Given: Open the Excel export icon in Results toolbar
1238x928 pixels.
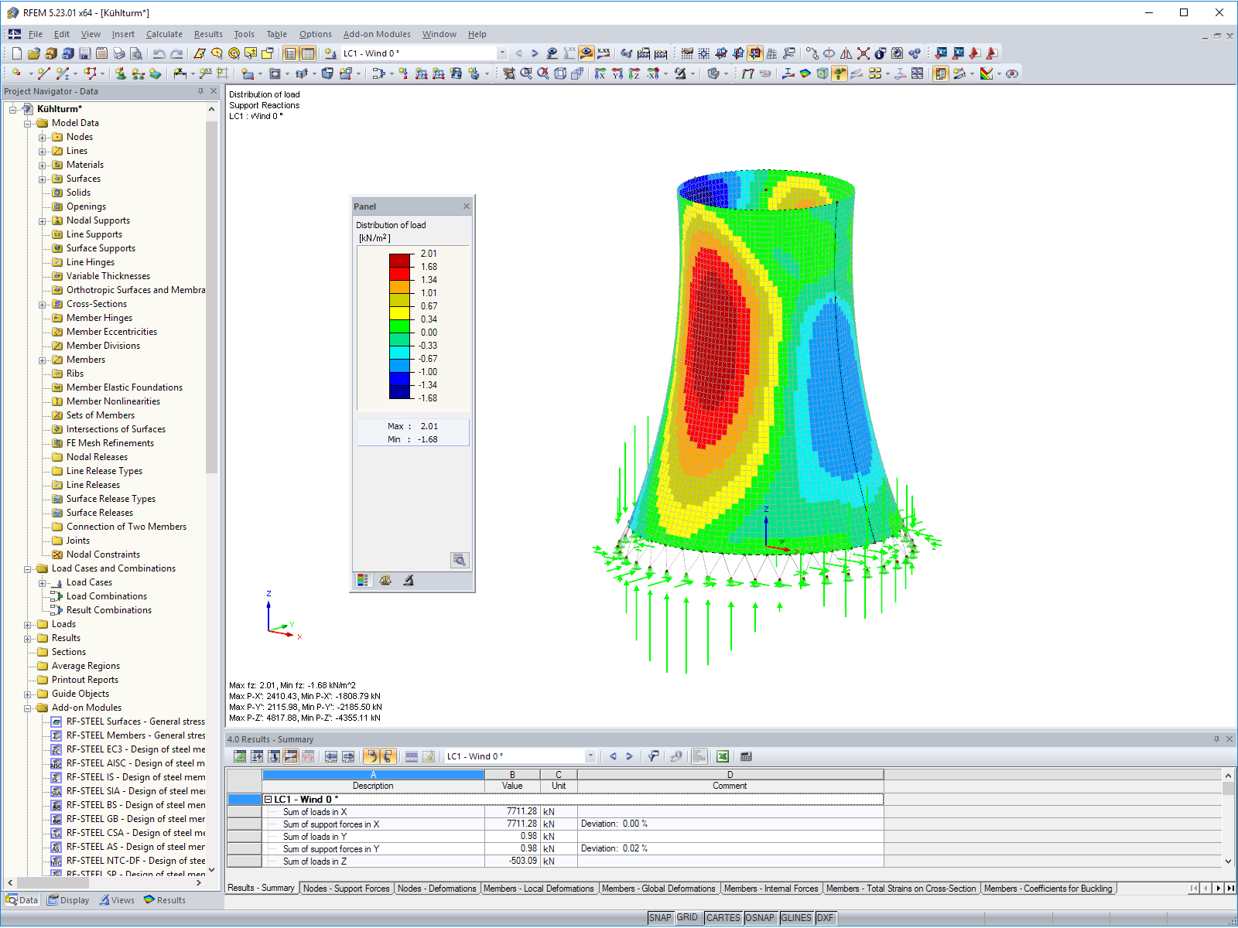Looking at the screenshot, I should pyautogui.click(x=721, y=756).
